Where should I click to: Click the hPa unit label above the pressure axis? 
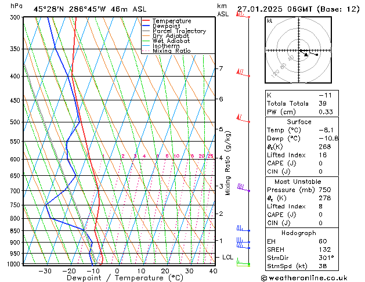pyautogui.click(x=16, y=6)
